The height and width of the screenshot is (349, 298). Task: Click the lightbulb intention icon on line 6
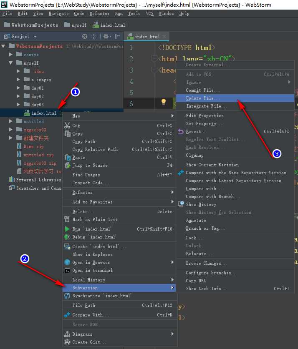tap(164, 102)
